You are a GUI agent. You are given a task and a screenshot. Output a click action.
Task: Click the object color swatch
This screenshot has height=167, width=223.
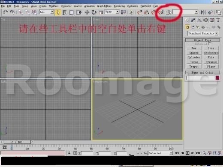[x=217, y=78]
